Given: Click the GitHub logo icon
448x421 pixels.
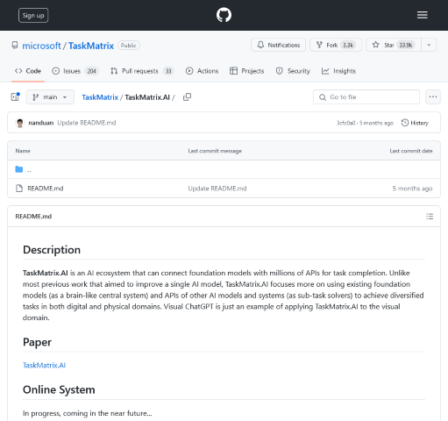Looking at the screenshot, I should 224,15.
